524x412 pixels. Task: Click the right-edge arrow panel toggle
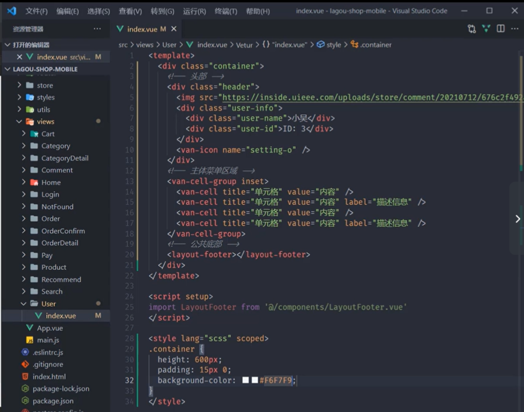pos(518,219)
